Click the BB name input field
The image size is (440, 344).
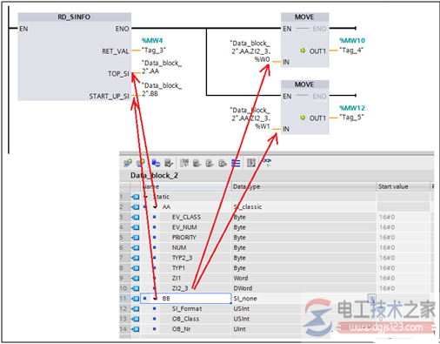[186, 299]
